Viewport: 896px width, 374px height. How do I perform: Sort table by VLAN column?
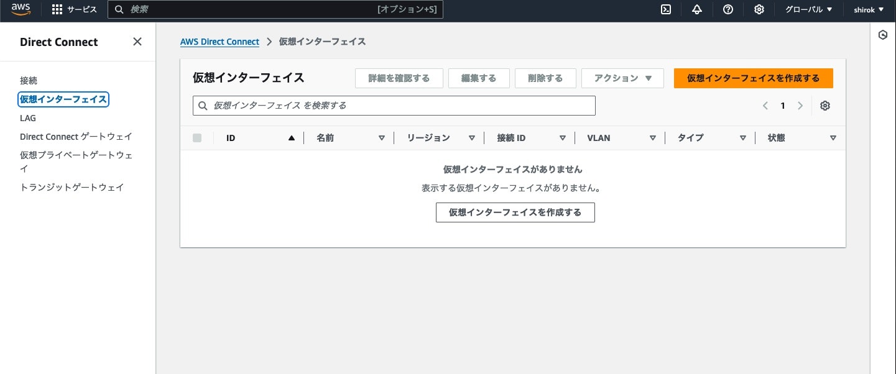coord(653,138)
